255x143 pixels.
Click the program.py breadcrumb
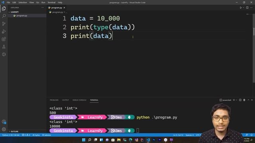click(57, 12)
